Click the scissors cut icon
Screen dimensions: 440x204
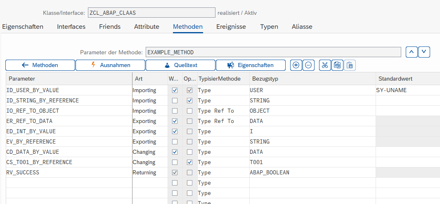[325, 65]
